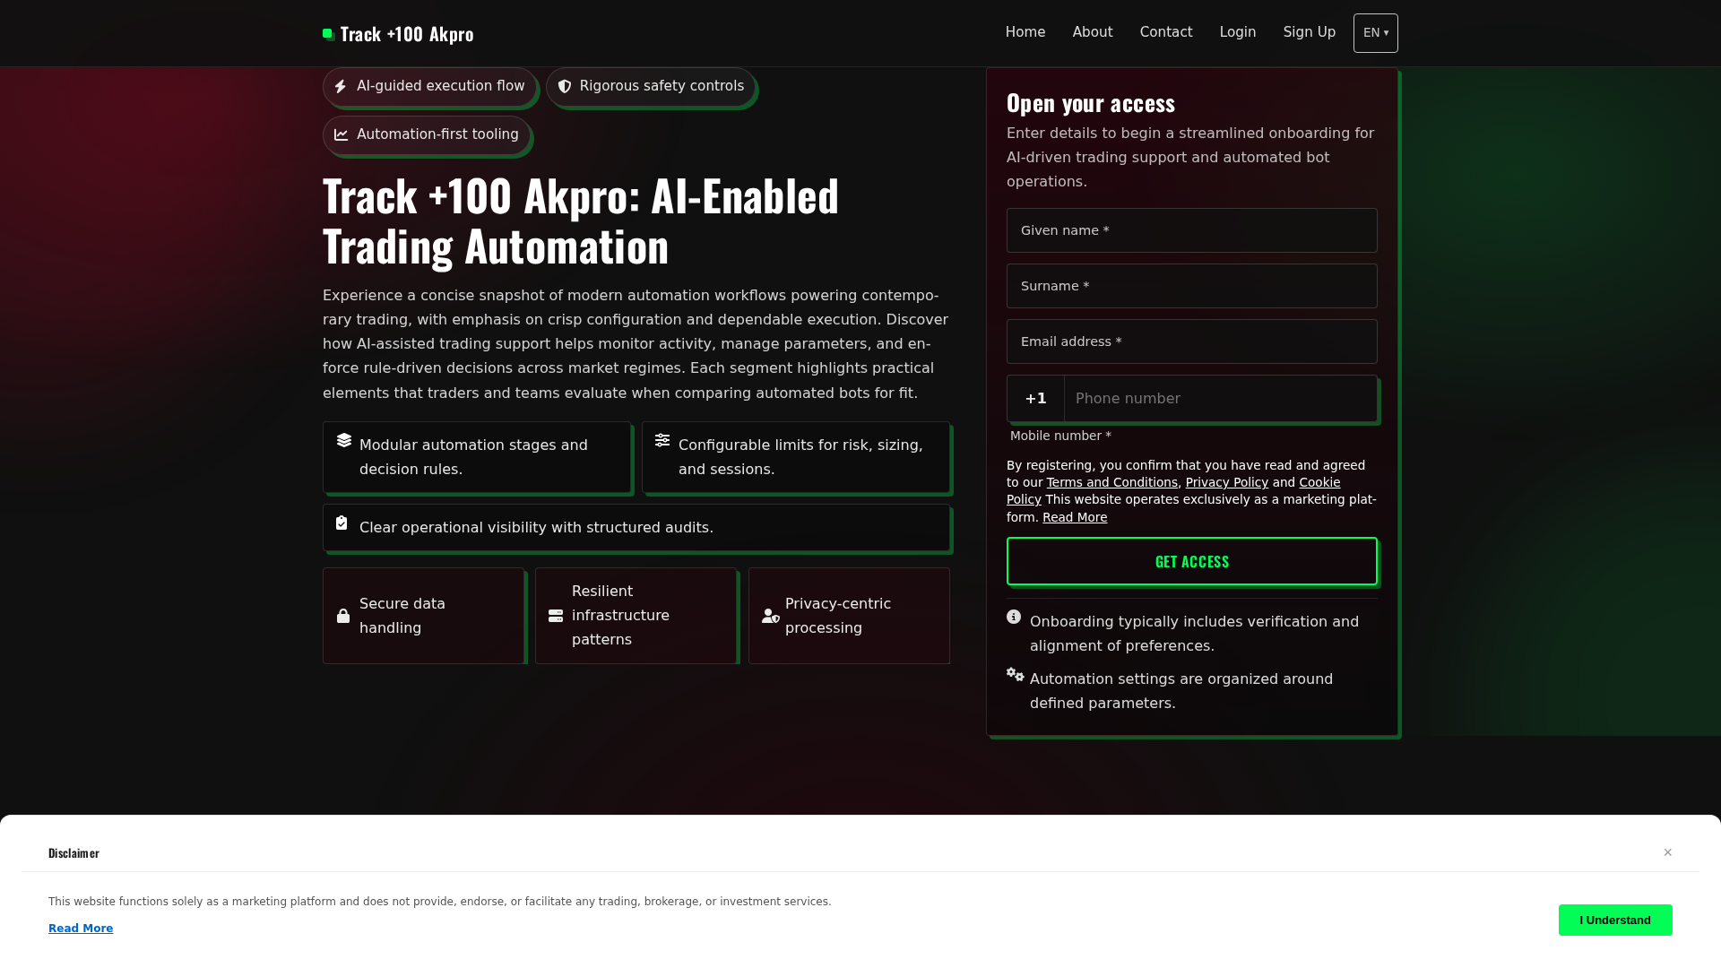1721x968 pixels.
Task: Select Contact in the top navigation
Action: coord(1166,32)
